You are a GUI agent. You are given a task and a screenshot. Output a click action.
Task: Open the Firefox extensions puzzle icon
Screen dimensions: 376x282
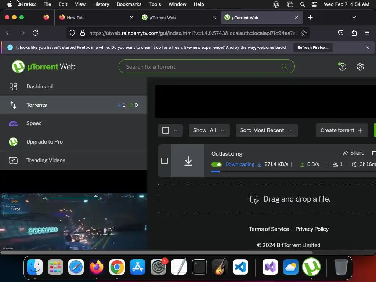tap(354, 33)
